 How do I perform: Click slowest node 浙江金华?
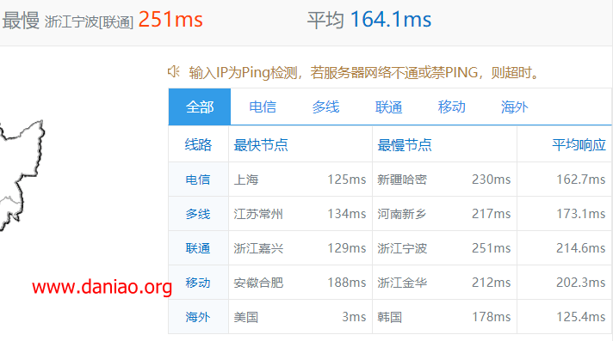[402, 283]
